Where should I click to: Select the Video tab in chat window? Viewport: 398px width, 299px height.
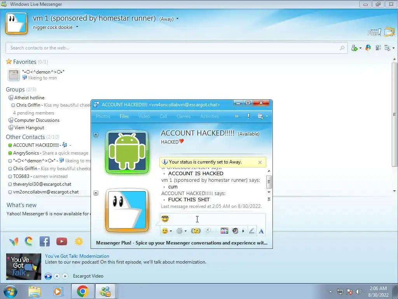(144, 116)
